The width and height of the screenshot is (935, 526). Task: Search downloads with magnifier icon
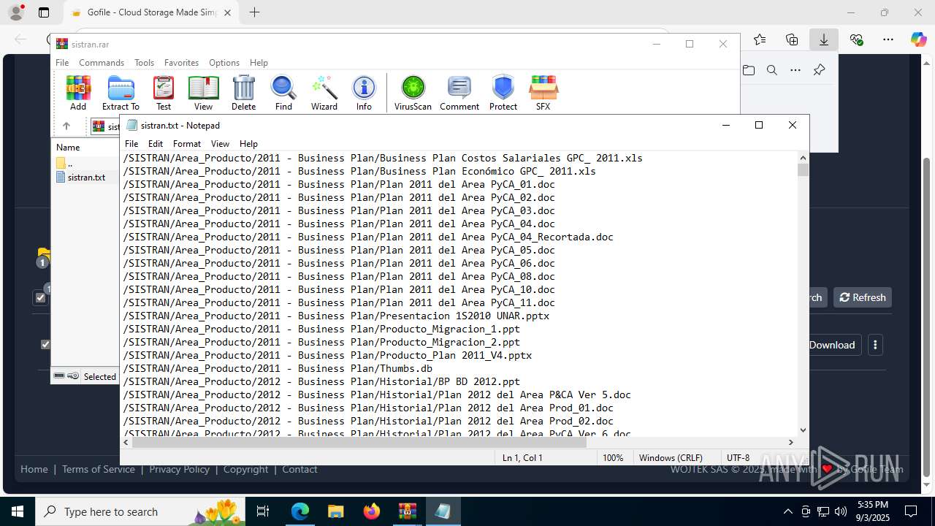click(x=772, y=70)
